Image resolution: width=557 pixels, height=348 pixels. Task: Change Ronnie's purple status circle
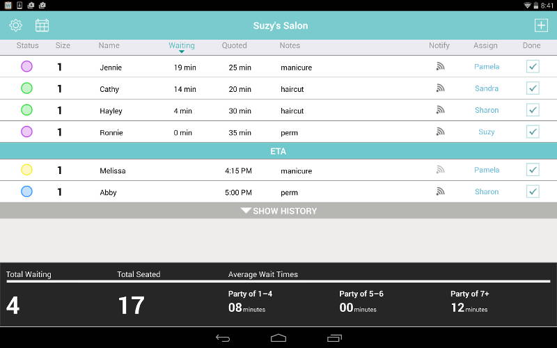[x=26, y=132]
